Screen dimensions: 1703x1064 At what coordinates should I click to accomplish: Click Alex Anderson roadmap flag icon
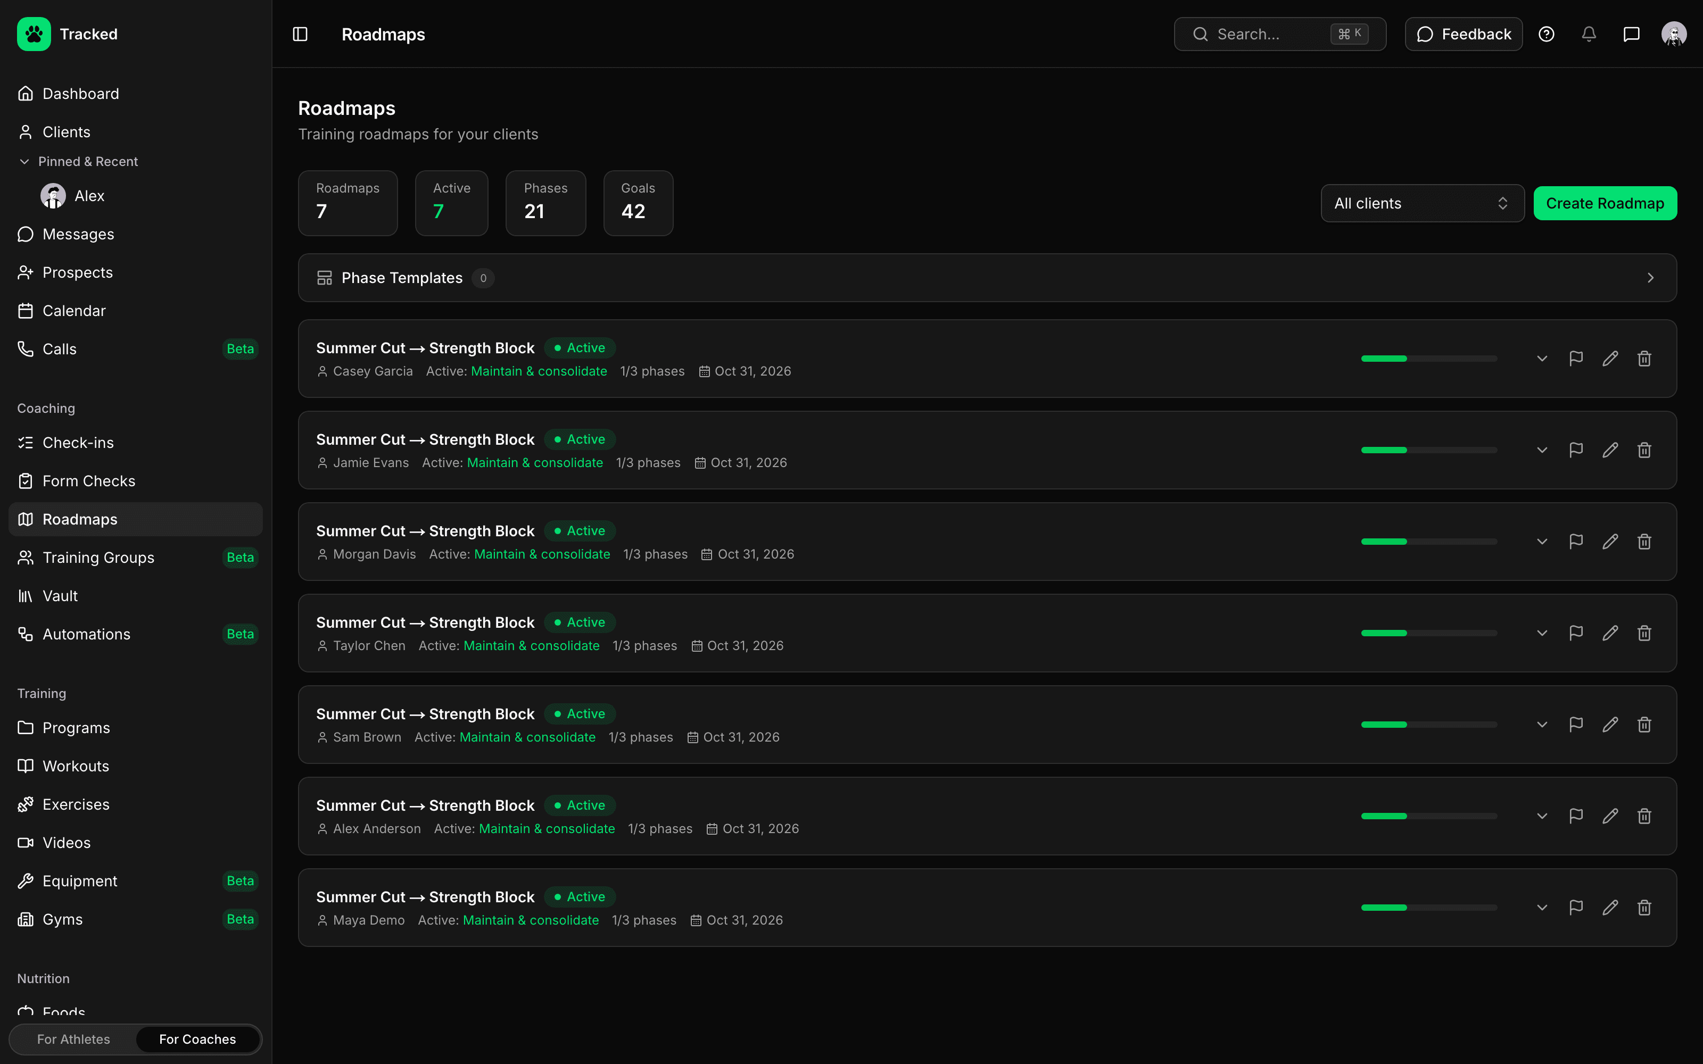tap(1576, 816)
